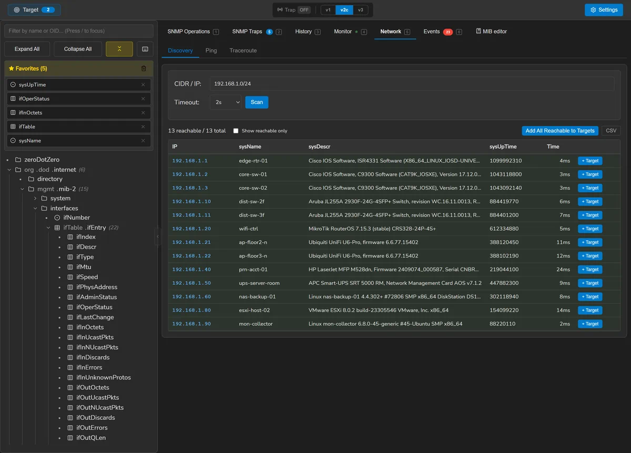Select SNMP version v2c
The image size is (631, 453).
344,10
